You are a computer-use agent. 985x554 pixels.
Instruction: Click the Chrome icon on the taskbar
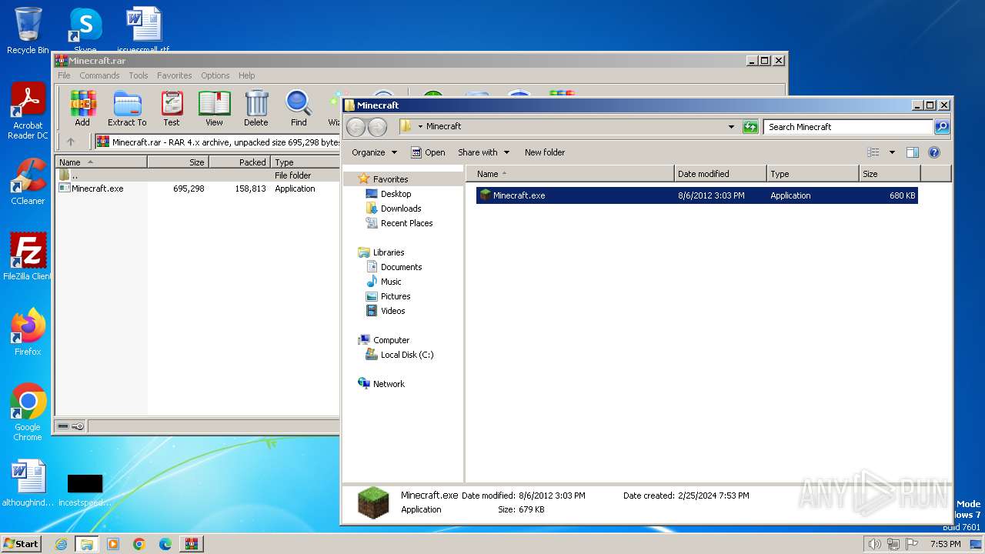tap(139, 544)
